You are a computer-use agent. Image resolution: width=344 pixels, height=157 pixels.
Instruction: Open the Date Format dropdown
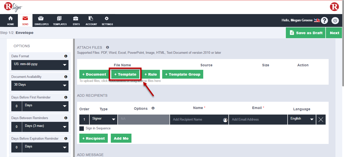pyautogui.click(x=40, y=65)
